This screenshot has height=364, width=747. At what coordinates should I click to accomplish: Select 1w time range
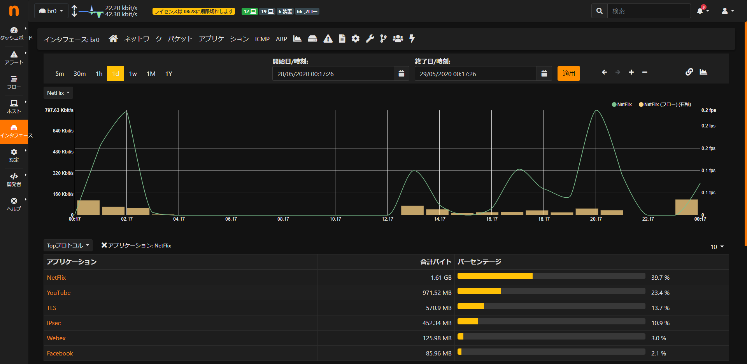click(x=133, y=73)
